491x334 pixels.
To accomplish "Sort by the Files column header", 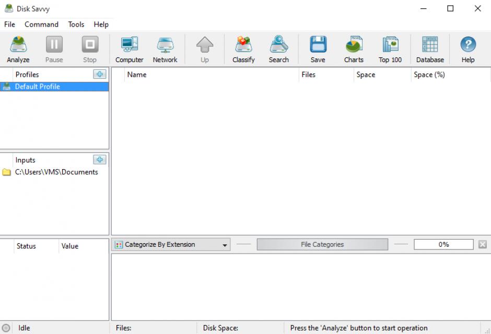I will pos(326,75).
